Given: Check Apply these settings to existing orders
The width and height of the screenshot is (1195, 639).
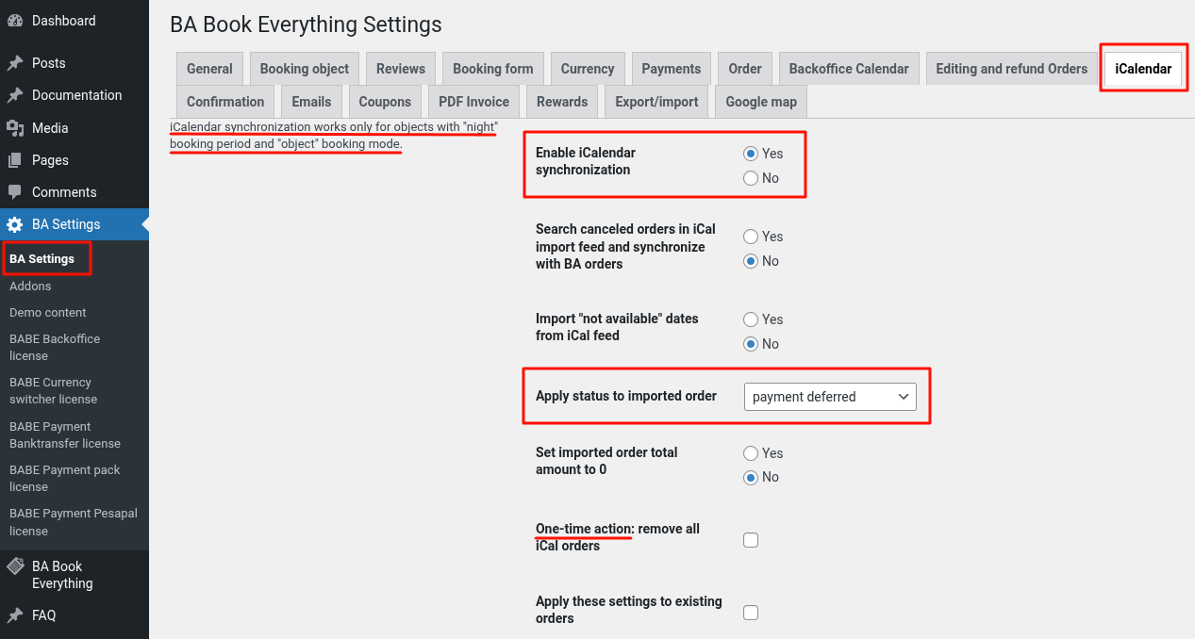Looking at the screenshot, I should (x=751, y=613).
